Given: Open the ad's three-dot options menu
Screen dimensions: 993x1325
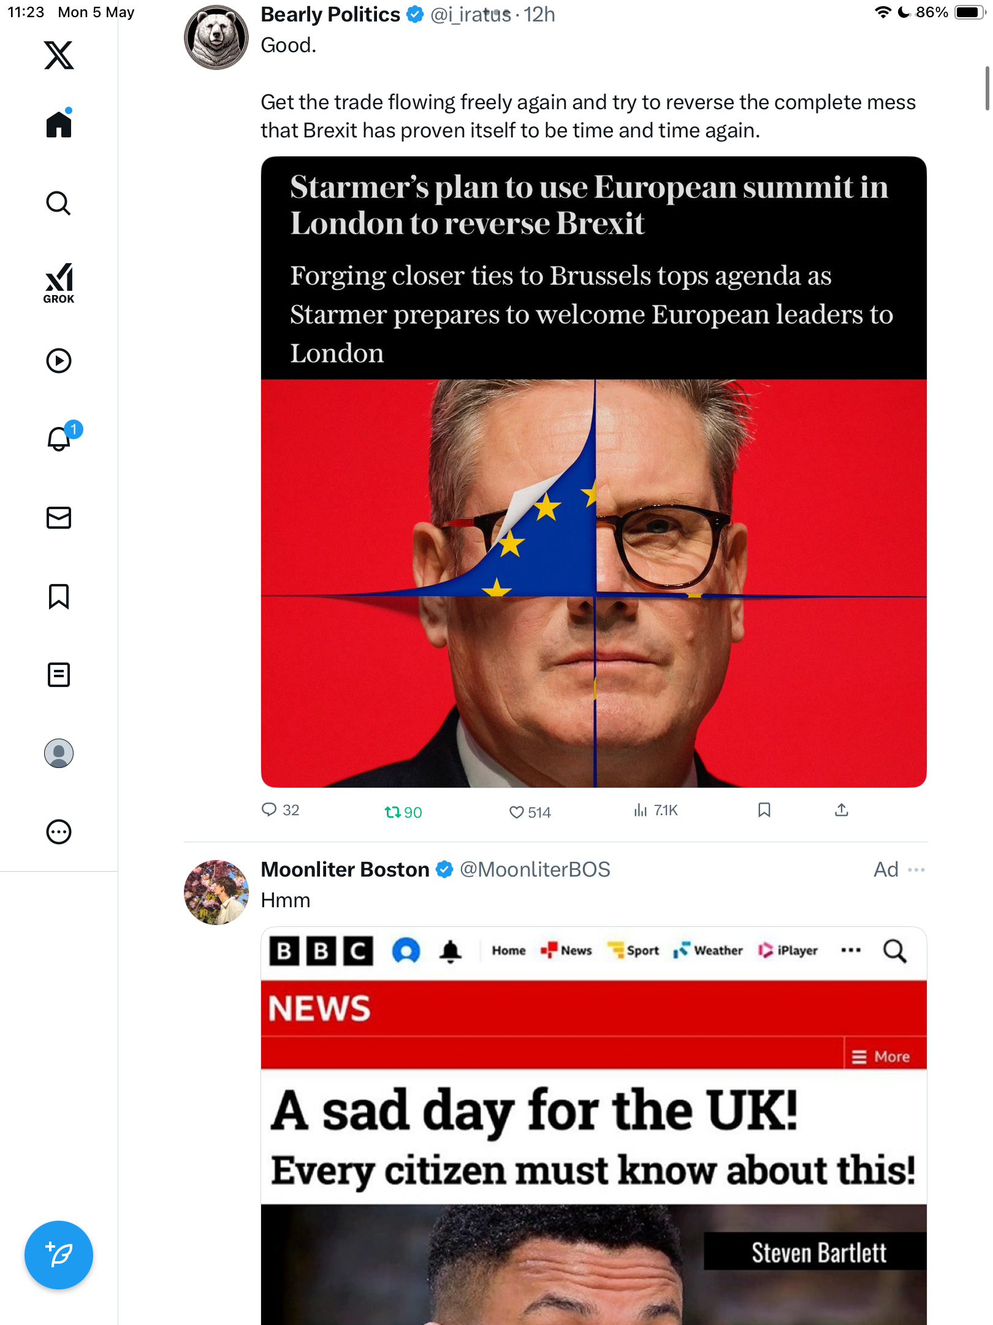Looking at the screenshot, I should 916,870.
